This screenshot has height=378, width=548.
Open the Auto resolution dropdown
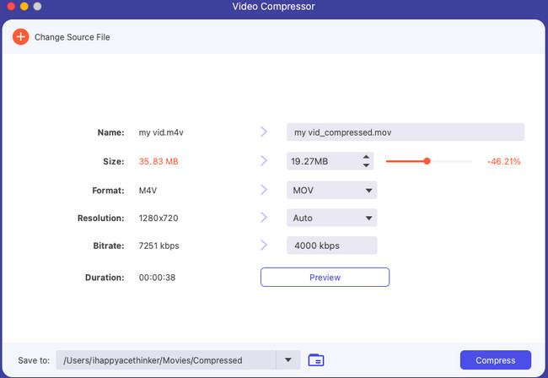tap(331, 218)
